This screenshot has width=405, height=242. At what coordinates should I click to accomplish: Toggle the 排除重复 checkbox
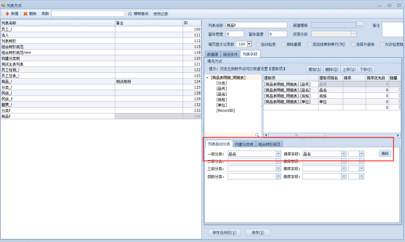284,44
